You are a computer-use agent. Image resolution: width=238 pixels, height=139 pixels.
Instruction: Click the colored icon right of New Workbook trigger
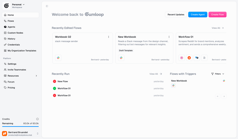point(224,81)
